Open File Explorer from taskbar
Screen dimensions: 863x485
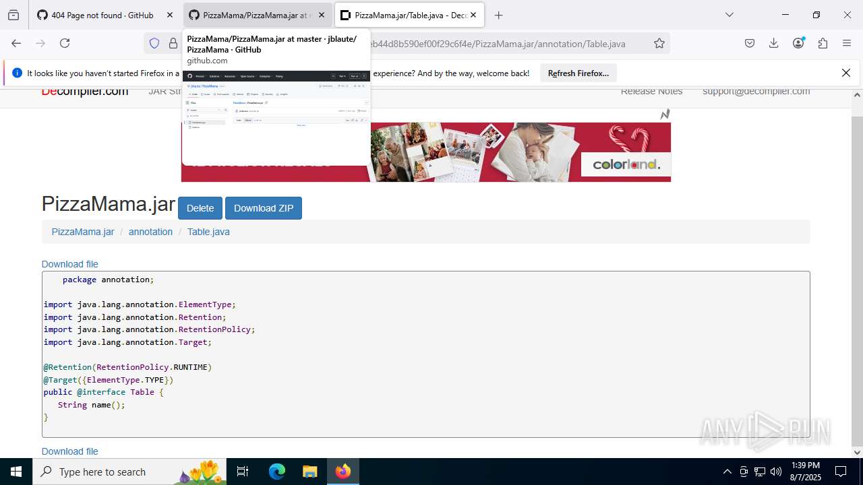(309, 472)
